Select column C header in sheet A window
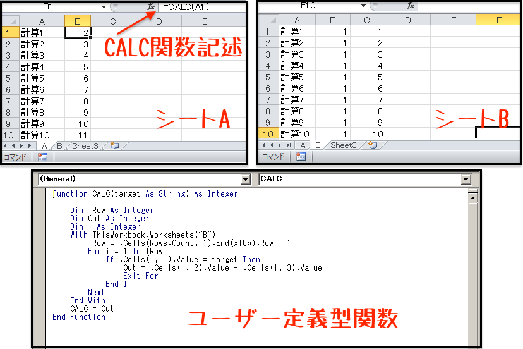 (x=113, y=21)
